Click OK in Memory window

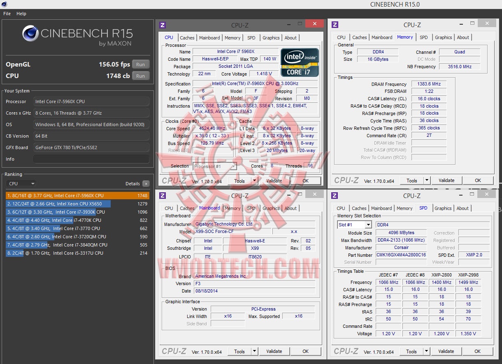(x=478, y=180)
